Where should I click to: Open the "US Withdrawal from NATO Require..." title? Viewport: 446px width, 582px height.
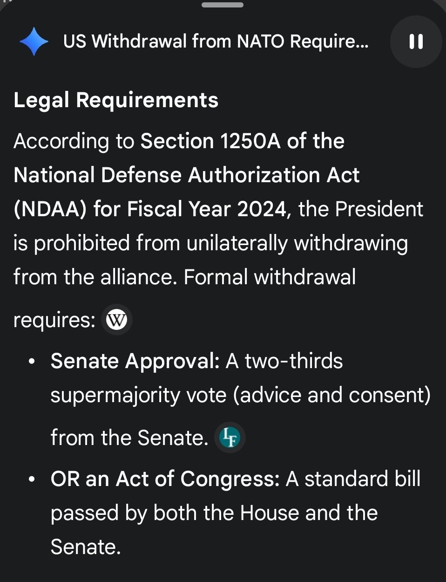[x=216, y=42]
